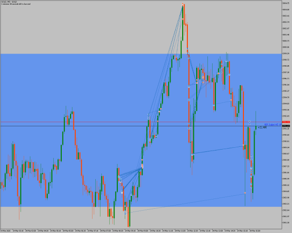Click the red price tag on price axis
The height and width of the screenshot is (233, 292).
point(286,122)
